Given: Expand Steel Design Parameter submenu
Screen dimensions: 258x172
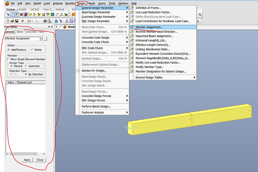Looking at the screenshot, I should coord(102,12).
